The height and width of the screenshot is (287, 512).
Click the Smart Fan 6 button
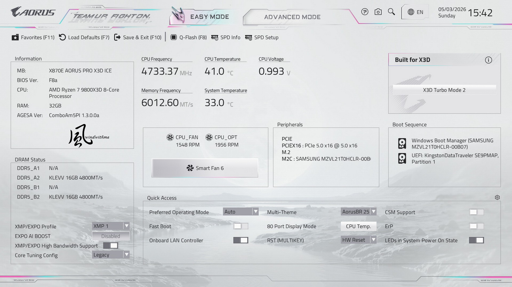tap(205, 168)
